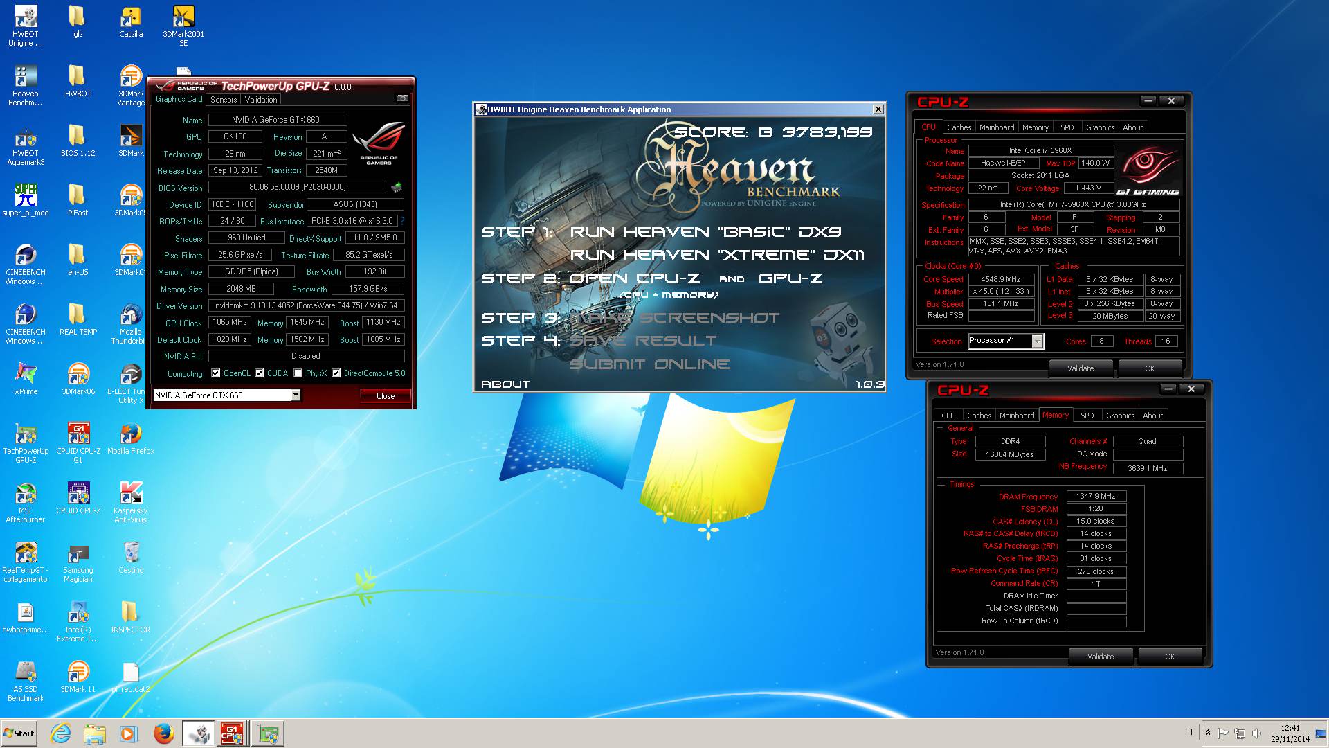The image size is (1329, 748).
Task: Open the en-US folder
Action: [x=78, y=260]
